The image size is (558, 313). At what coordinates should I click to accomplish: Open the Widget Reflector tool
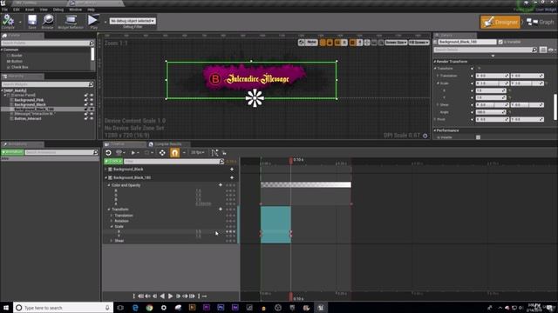pos(71,21)
